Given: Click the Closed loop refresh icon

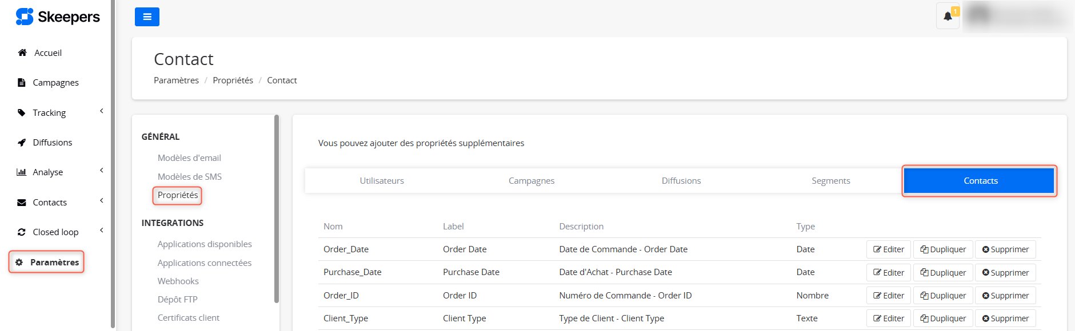Looking at the screenshot, I should [22, 232].
